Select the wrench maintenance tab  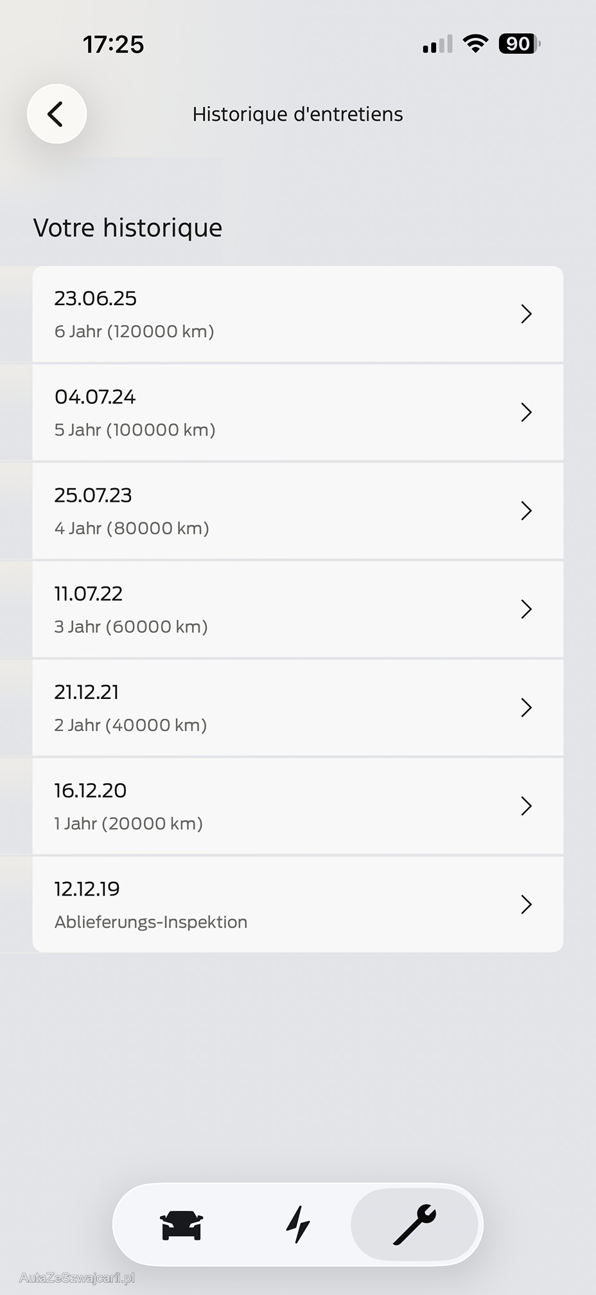(415, 1224)
